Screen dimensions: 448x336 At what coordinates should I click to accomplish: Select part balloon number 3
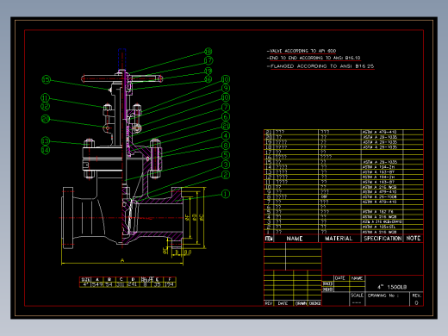[x=226, y=165]
